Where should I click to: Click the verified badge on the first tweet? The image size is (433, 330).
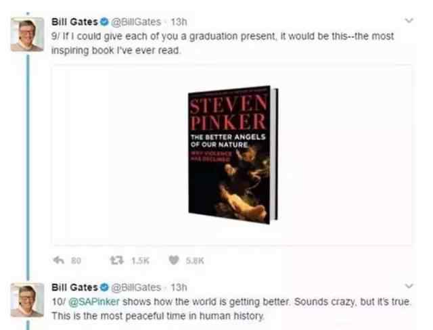104,22
